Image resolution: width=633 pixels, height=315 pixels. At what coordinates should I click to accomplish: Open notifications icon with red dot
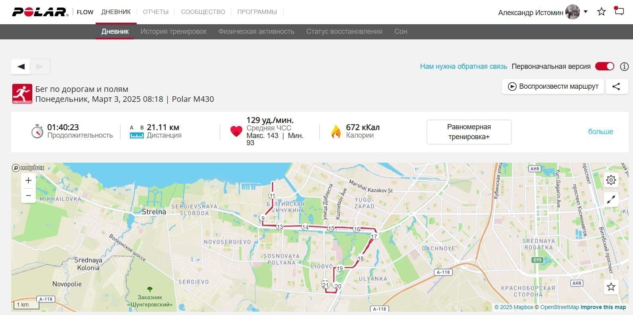click(619, 11)
